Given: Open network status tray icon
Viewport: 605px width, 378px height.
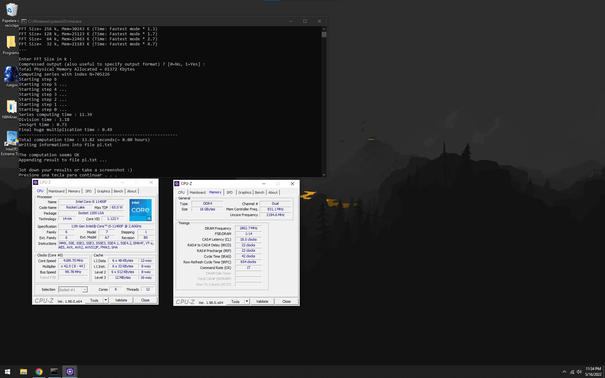Looking at the screenshot, I should tap(572, 372).
